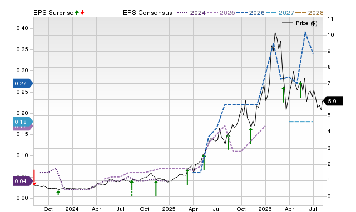Click the short 2027 consensus dashed line segment

(301, 122)
